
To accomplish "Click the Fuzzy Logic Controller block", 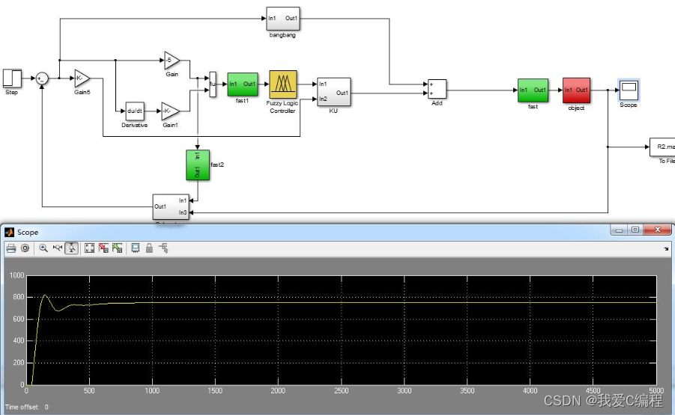I will pos(283,84).
